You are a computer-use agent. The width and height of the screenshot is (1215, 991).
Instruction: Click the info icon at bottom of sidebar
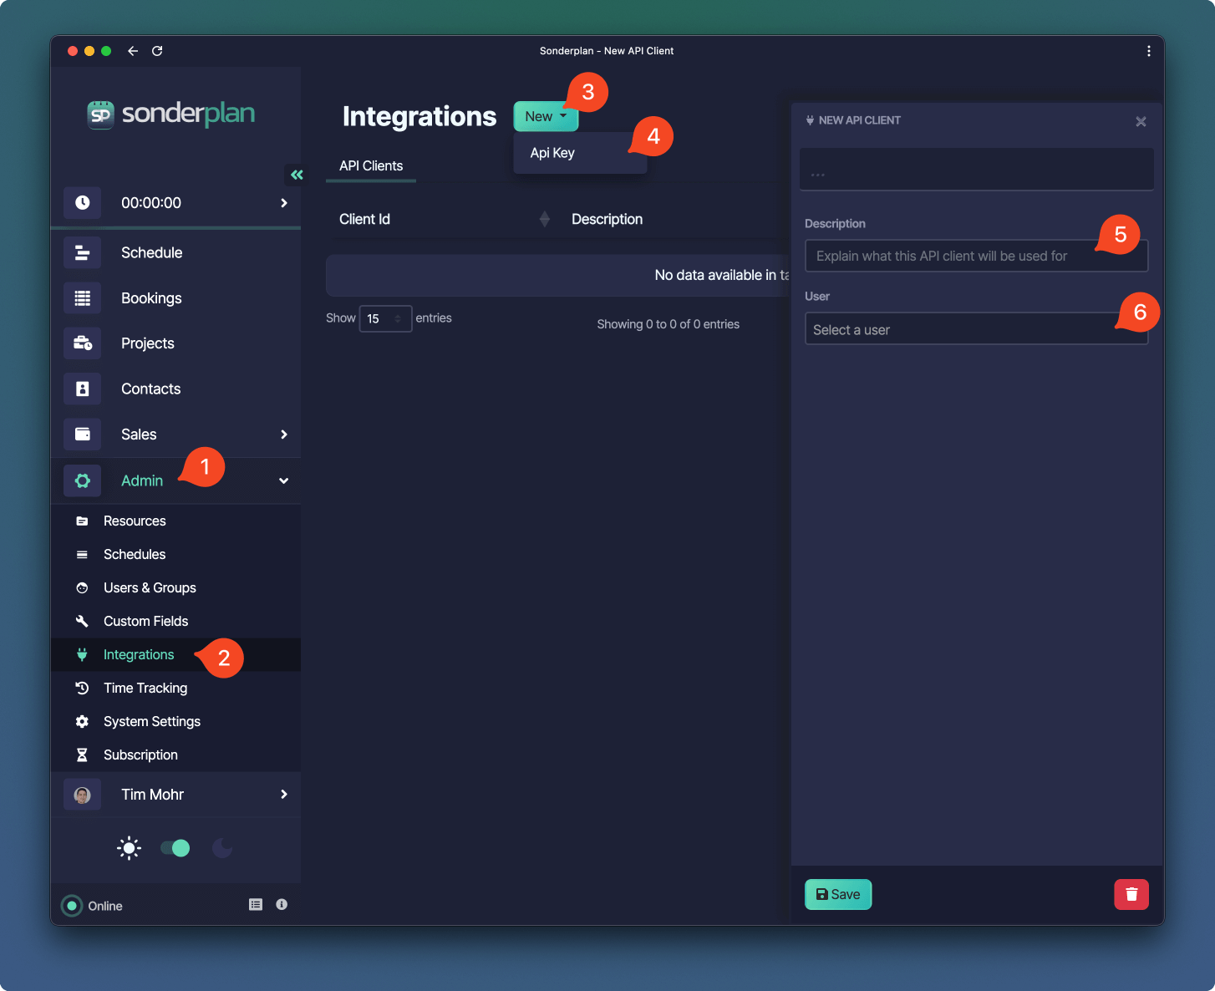(x=282, y=904)
